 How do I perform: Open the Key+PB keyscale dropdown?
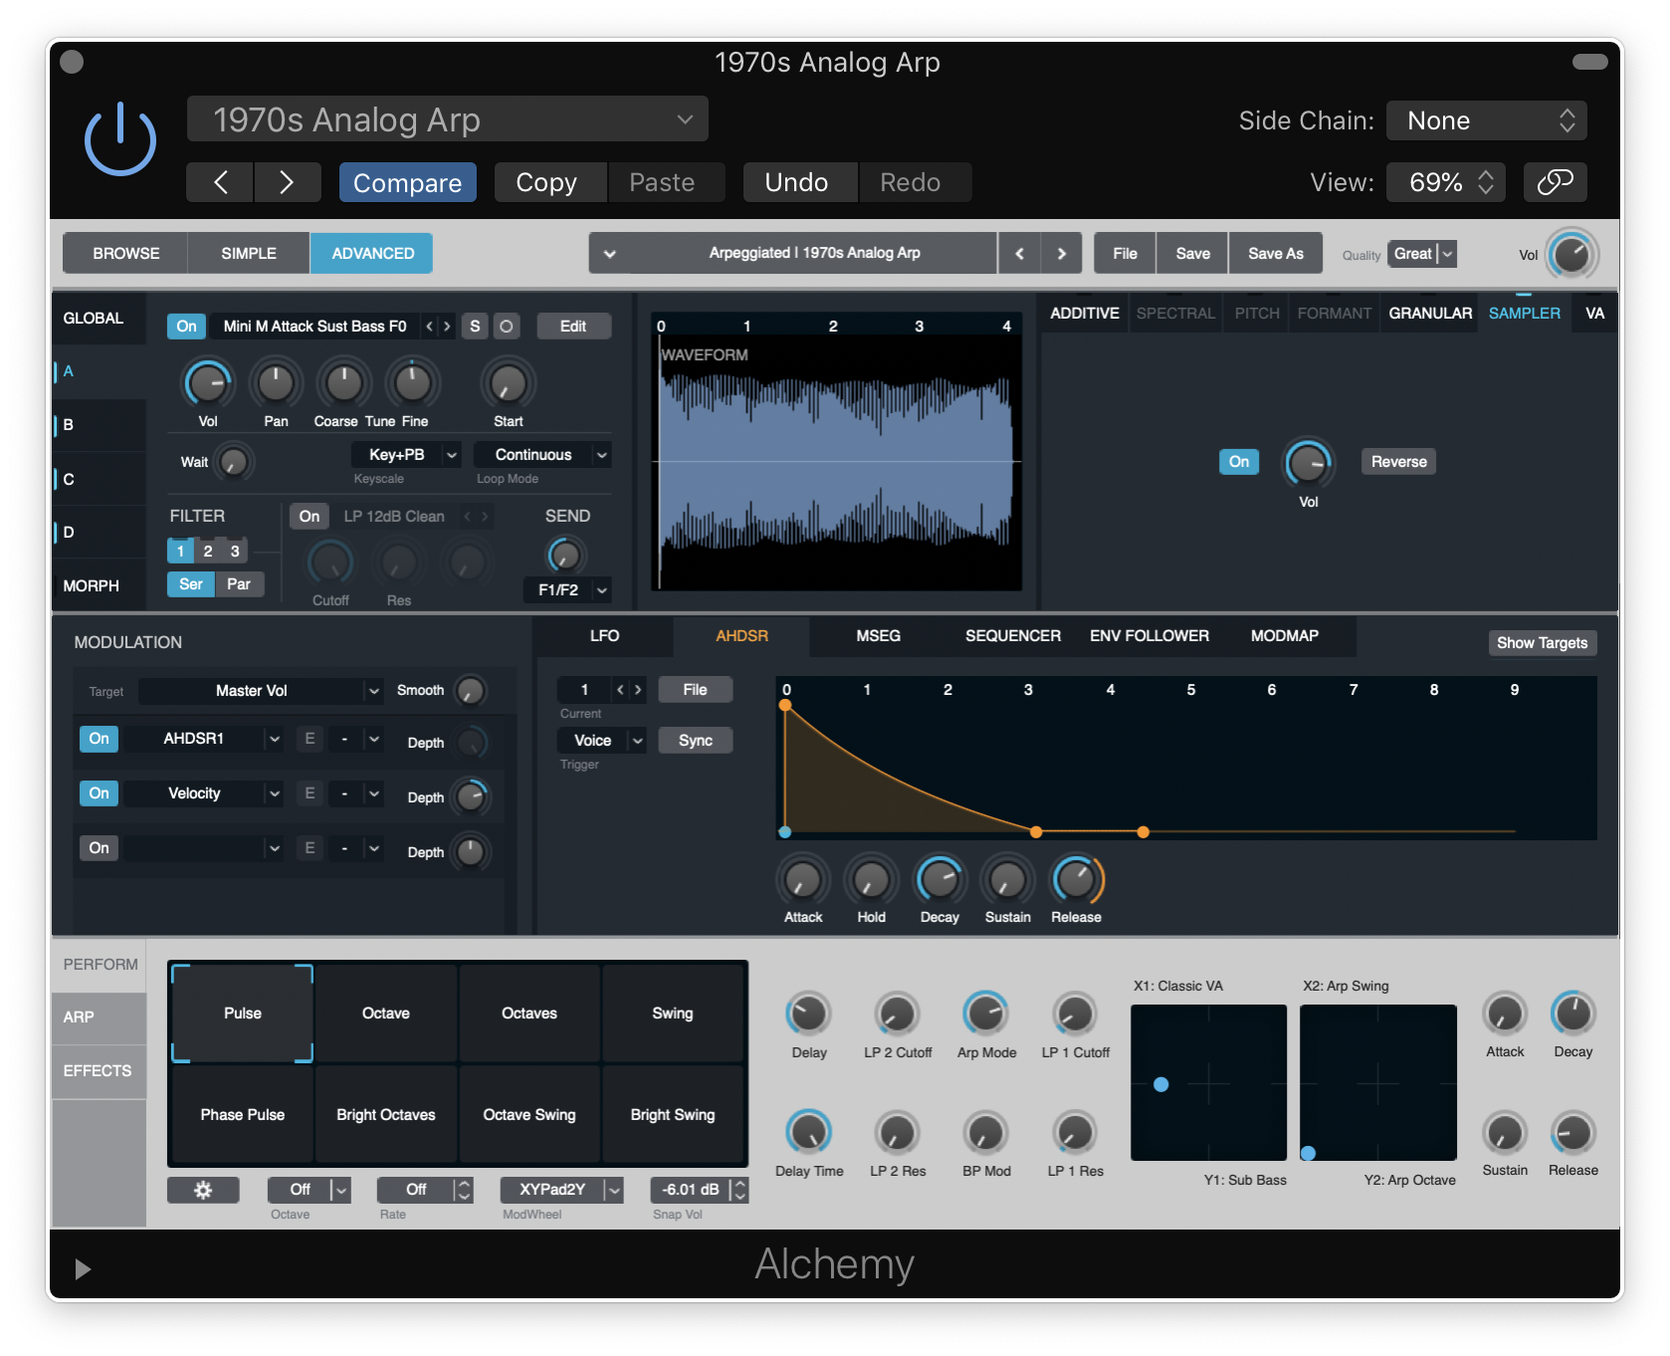(x=406, y=455)
